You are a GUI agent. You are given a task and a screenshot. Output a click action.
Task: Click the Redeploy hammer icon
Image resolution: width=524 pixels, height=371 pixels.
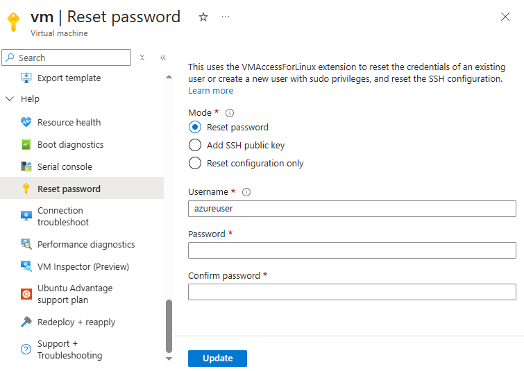point(26,322)
